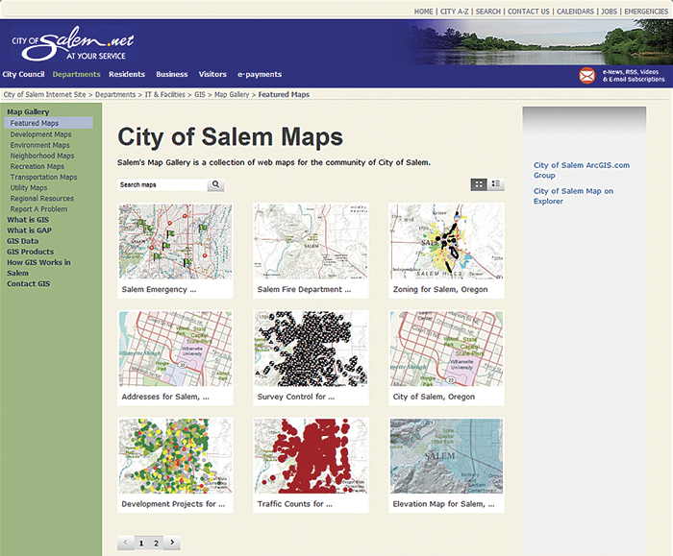Screen dimensions: 673x556
Task: Click Departments breadcrumb link
Action: 115,94
